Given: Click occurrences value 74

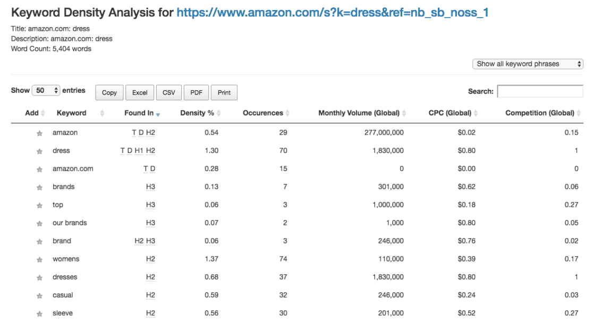Looking at the screenshot, I should tap(283, 259).
